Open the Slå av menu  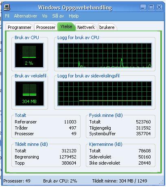(58, 16)
